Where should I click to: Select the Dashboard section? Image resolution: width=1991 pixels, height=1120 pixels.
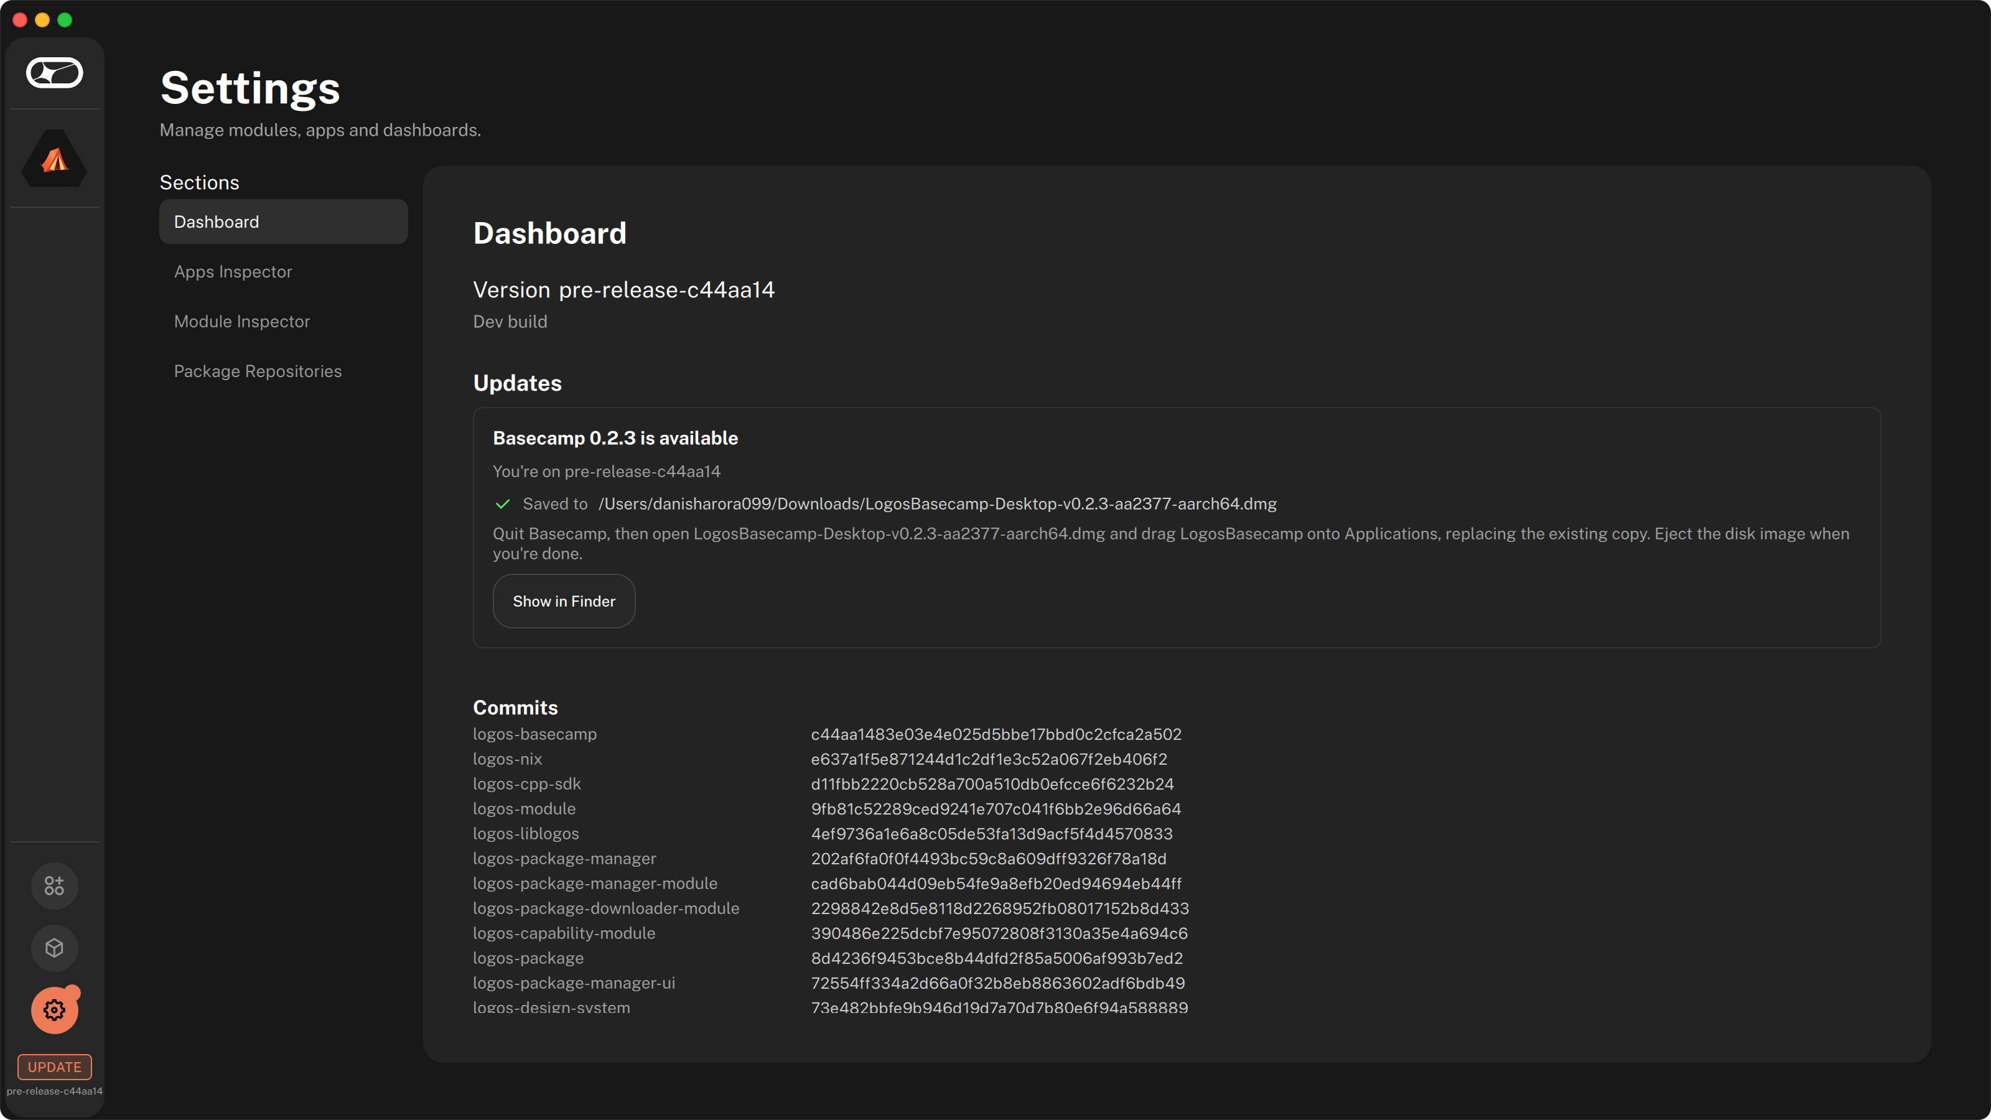[283, 222]
